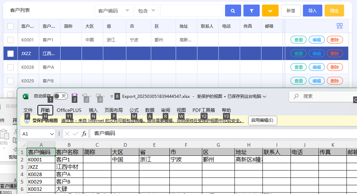The image size is (357, 194).
Task: Click Excel cell K0032
Action: click(x=41, y=189)
